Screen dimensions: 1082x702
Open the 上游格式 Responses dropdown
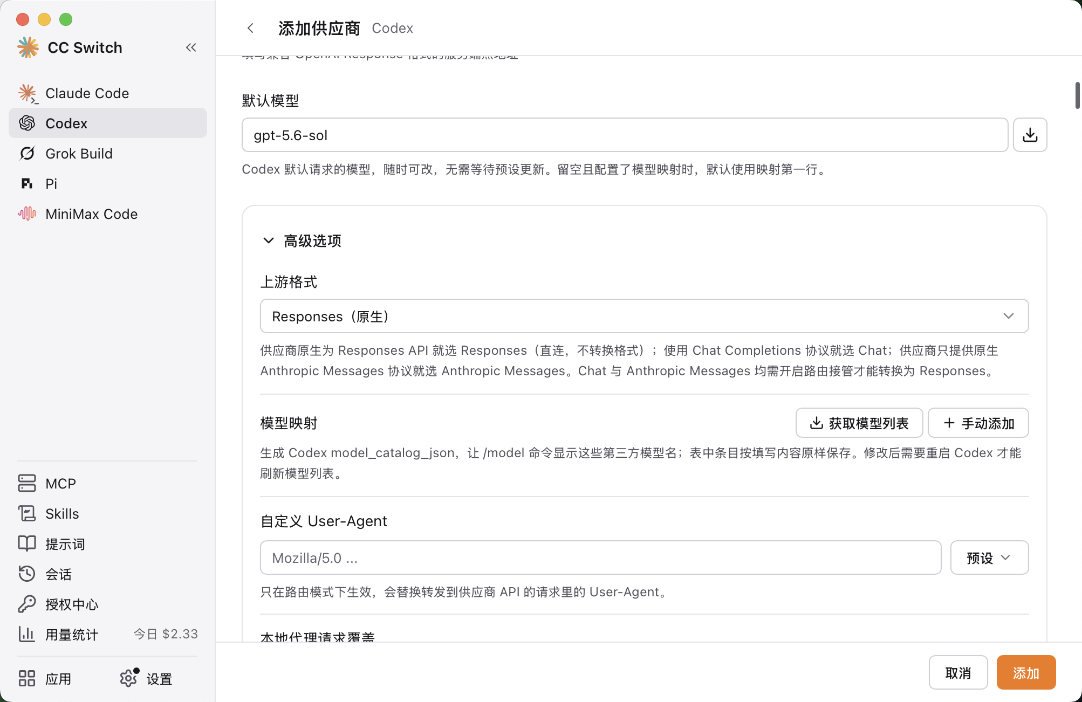[645, 316]
